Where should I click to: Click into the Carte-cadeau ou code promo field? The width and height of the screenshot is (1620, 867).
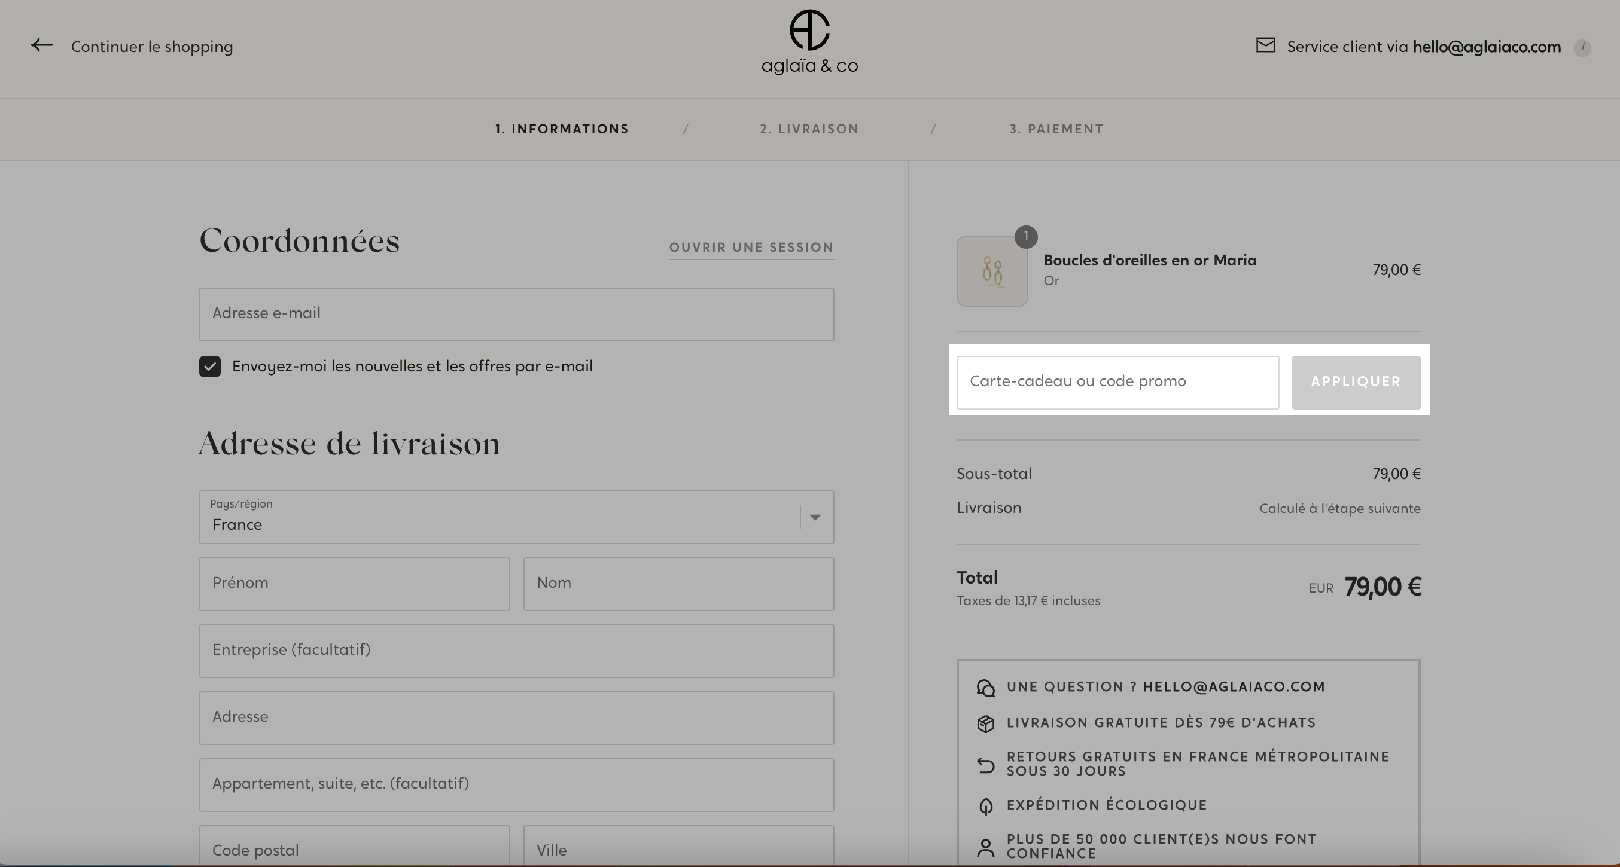pos(1117,382)
